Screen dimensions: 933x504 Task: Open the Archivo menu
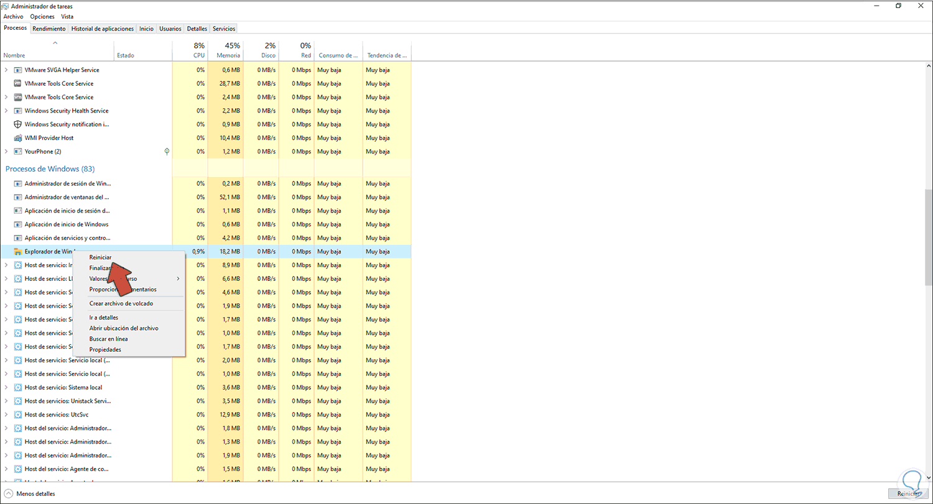14,17
